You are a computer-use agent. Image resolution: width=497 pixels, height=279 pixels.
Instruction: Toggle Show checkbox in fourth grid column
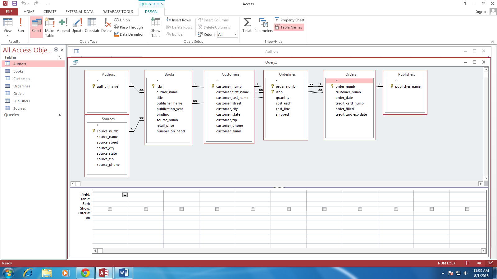[217, 209]
